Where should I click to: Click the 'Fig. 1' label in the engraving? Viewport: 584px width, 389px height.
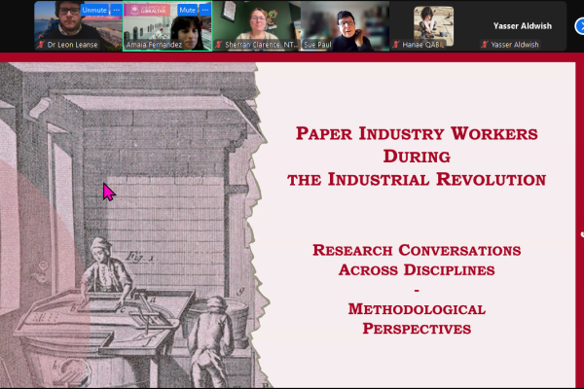pos(139,257)
